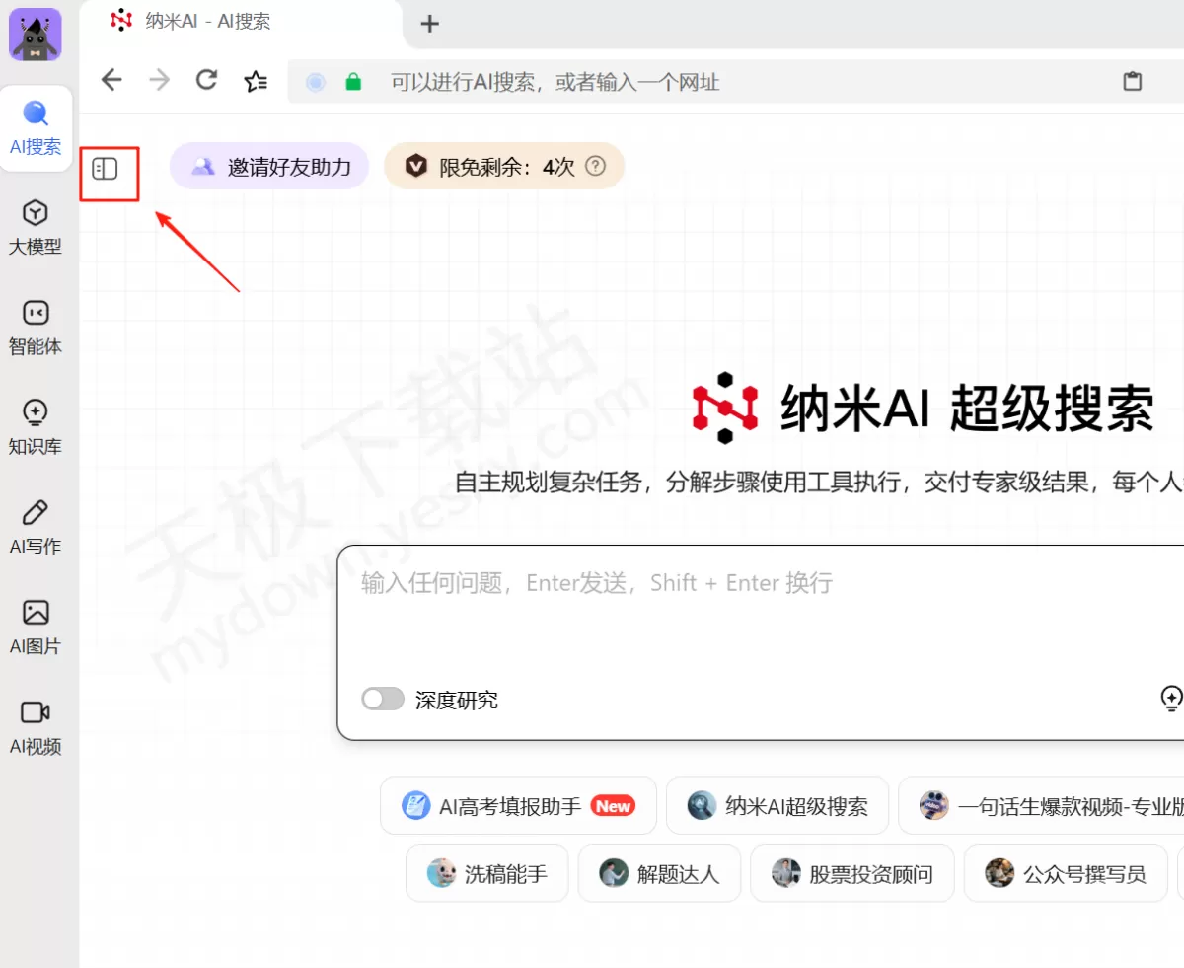Reload the page with refresh icon
Viewport: 1184px width, 968px height.
[x=206, y=80]
